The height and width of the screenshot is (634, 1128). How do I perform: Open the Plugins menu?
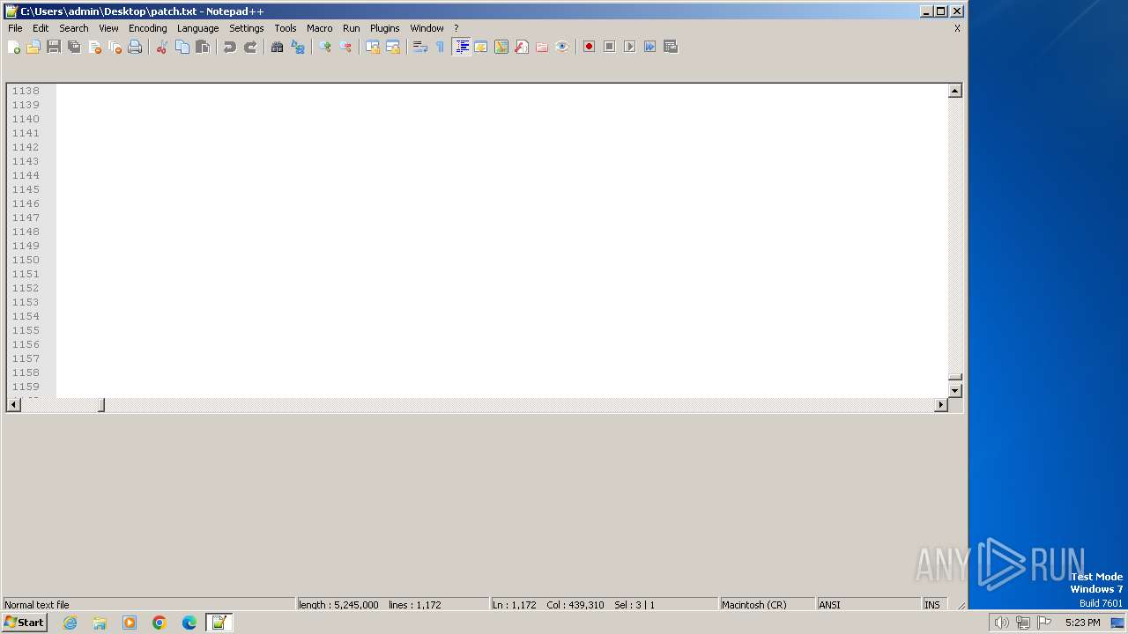coord(385,28)
